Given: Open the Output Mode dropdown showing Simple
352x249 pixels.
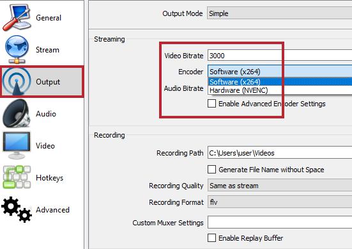Looking at the screenshot, I should pyautogui.click(x=279, y=13).
